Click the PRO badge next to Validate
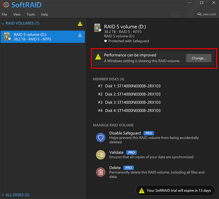 tap(131, 152)
